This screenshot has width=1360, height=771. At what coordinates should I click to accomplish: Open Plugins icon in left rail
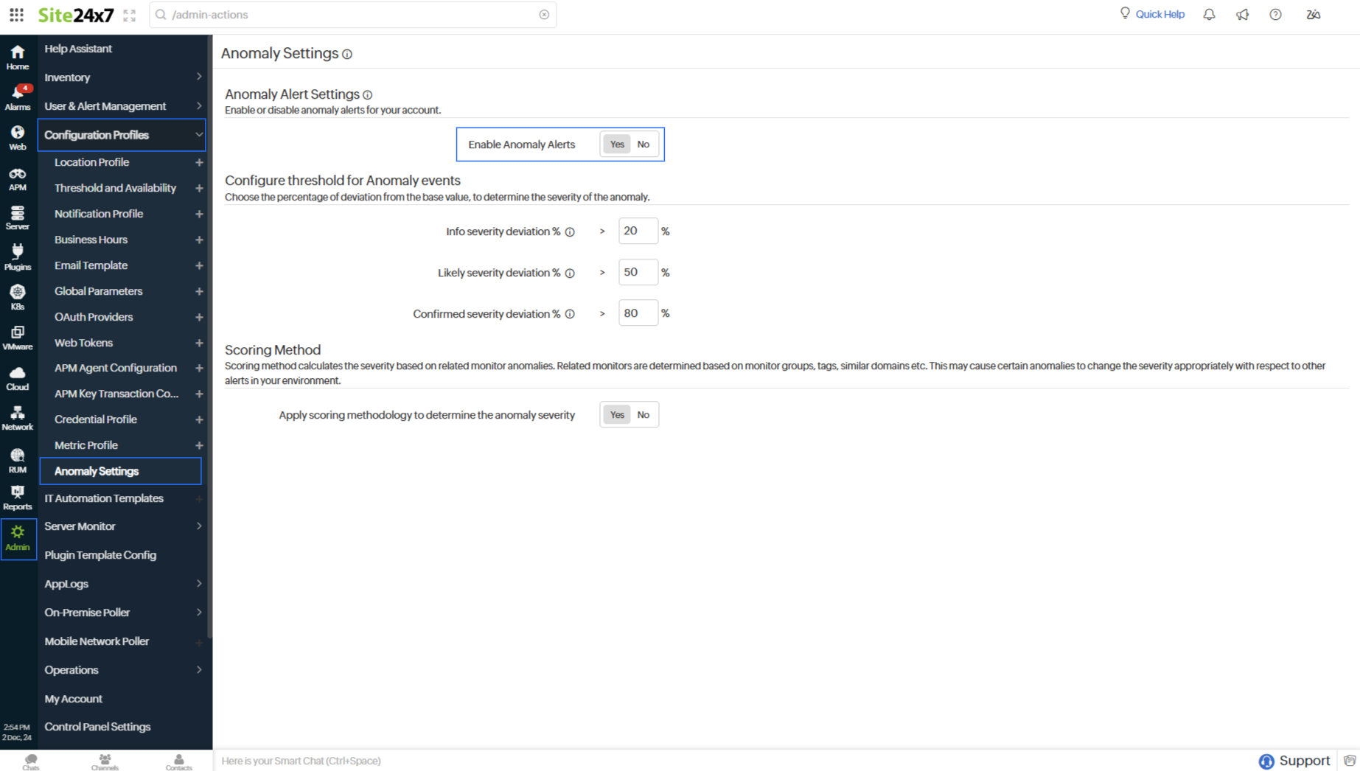coord(18,258)
